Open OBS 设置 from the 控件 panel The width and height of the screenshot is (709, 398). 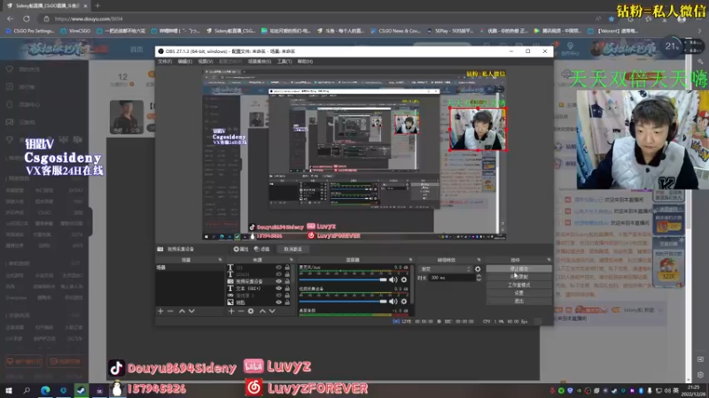click(x=519, y=293)
